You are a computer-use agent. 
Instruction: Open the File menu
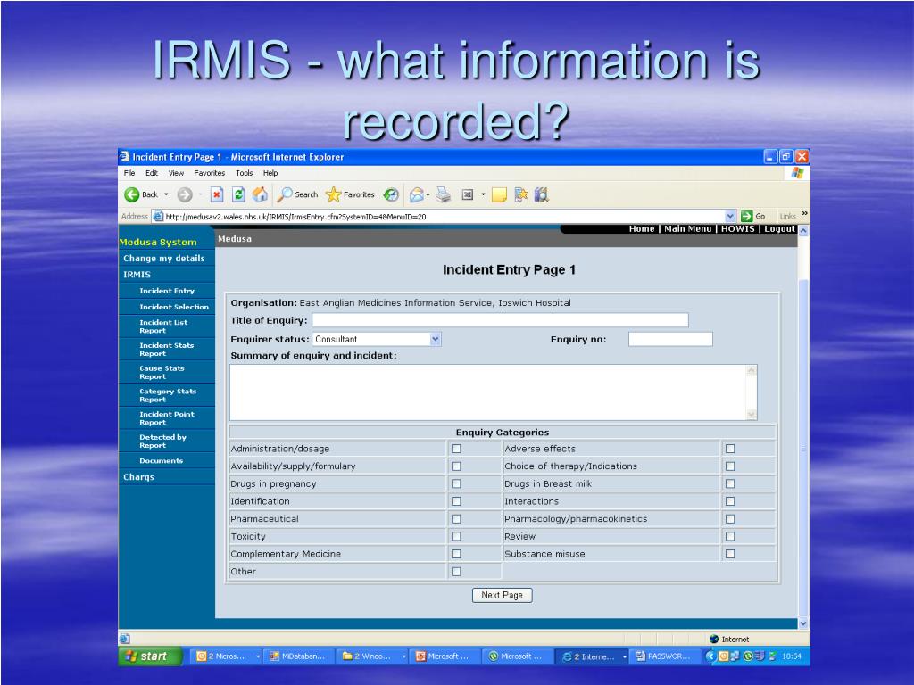click(129, 173)
